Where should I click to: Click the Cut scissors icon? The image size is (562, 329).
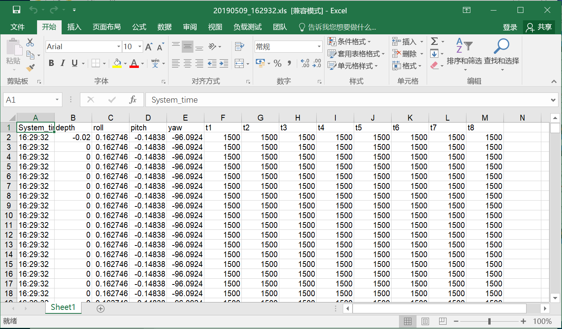tap(30, 42)
